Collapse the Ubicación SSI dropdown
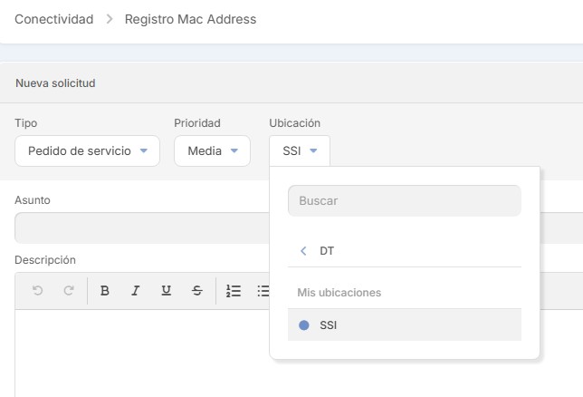 tap(300, 151)
